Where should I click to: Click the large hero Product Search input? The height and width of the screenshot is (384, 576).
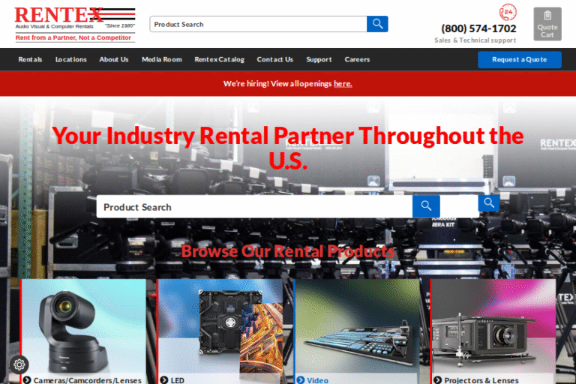253,206
